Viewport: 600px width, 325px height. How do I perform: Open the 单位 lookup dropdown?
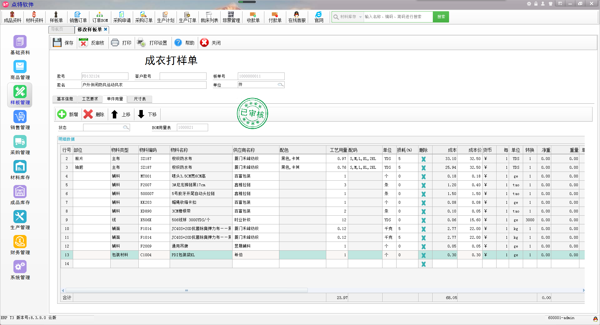(x=281, y=84)
